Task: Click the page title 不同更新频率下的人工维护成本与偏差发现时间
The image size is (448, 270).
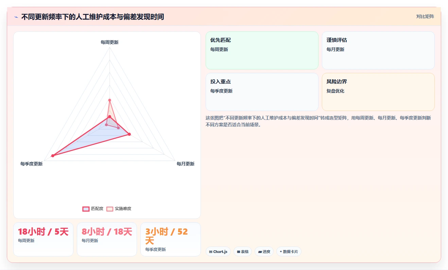Action: pos(92,17)
